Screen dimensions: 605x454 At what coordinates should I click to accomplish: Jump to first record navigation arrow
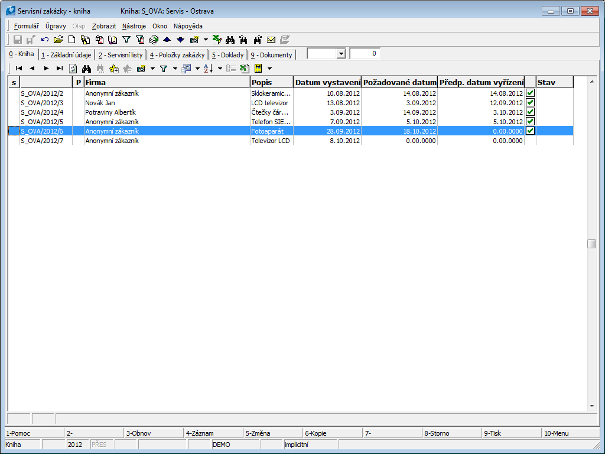coord(19,69)
